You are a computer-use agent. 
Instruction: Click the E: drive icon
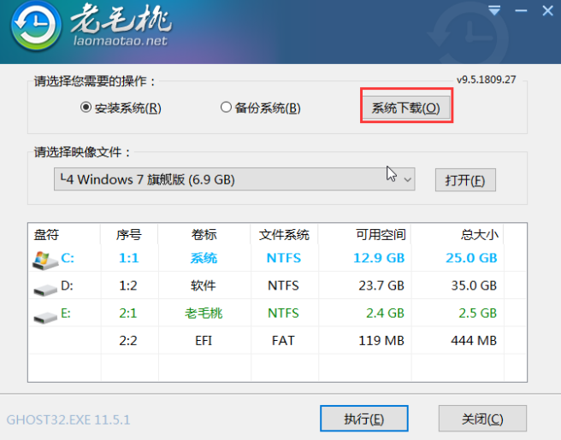pos(43,314)
